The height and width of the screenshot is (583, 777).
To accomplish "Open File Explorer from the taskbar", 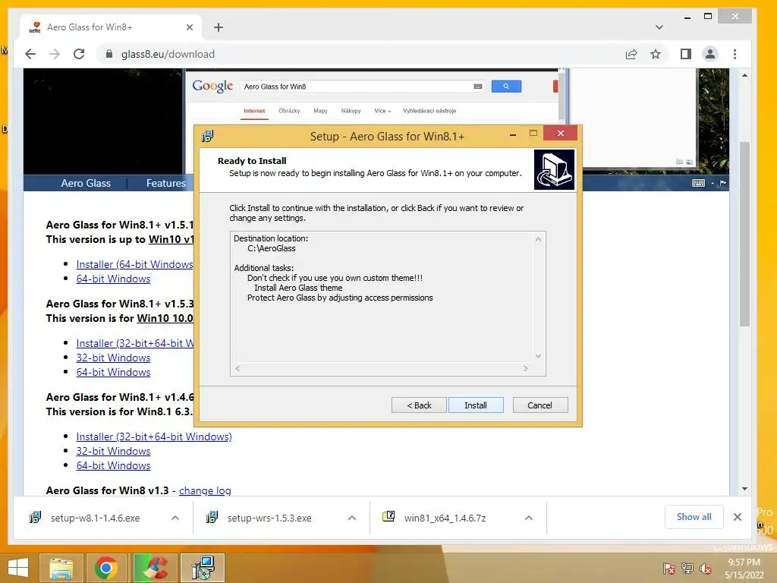I will 61,568.
